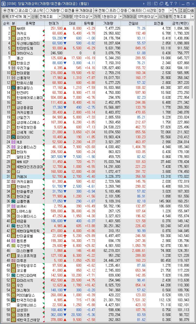Click the 경 badge on the 미투온 row
196x324 pixels.
[13, 261]
